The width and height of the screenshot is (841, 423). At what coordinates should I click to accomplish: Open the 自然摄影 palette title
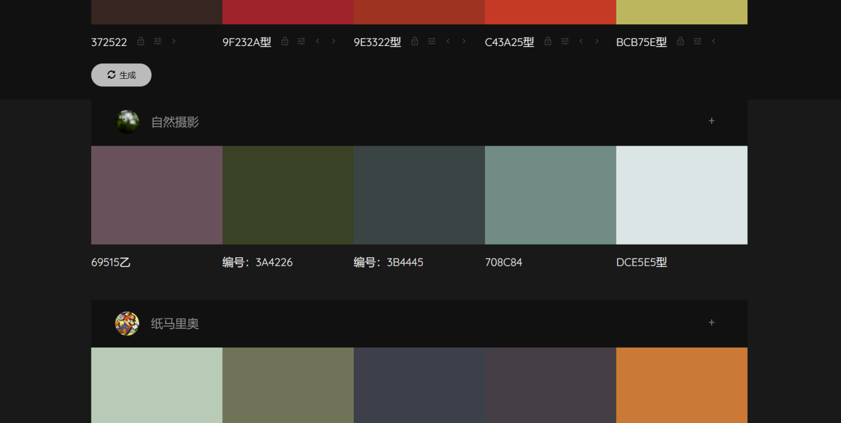point(175,122)
